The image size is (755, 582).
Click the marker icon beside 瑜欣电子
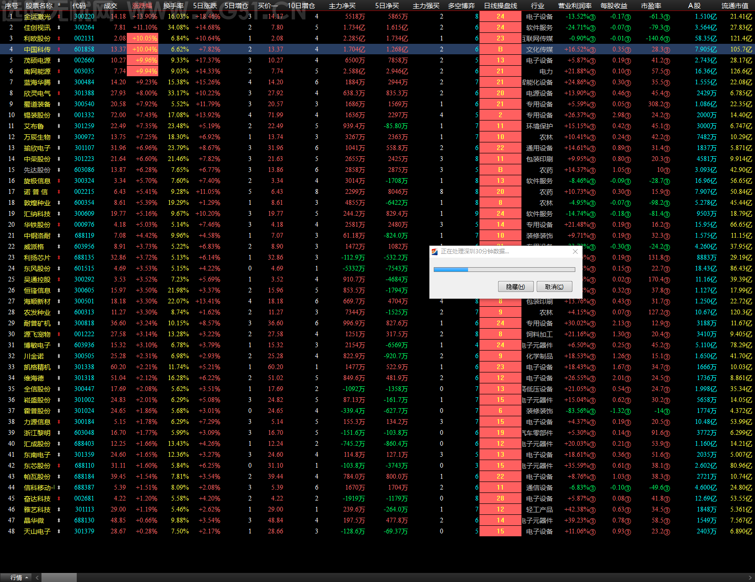point(59,148)
